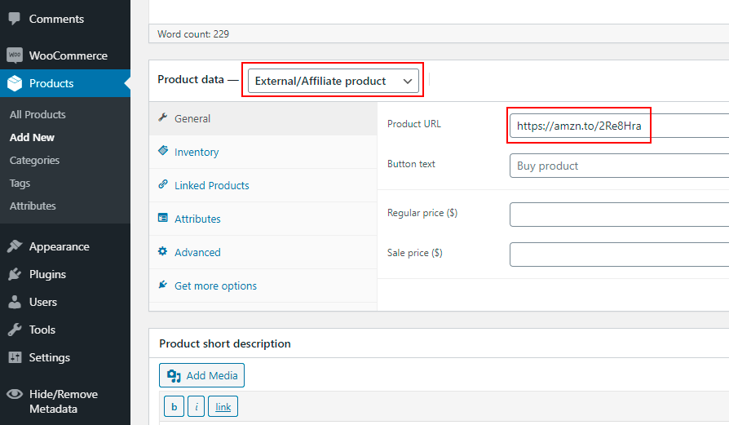Open the product type dropdown
The width and height of the screenshot is (729, 425).
pos(333,81)
